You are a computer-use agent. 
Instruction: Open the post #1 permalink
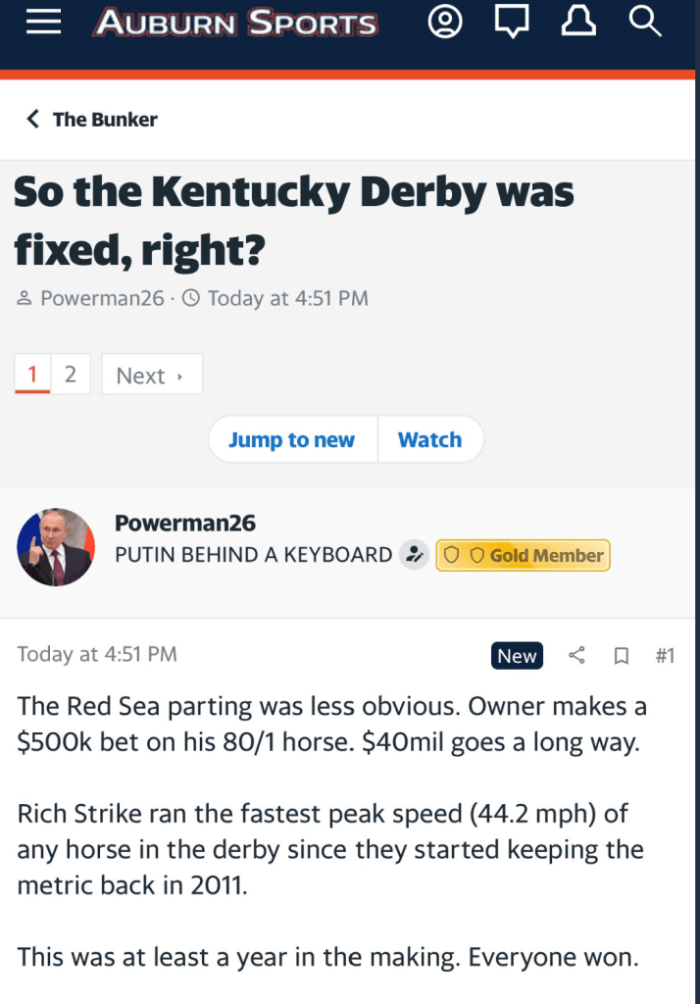coord(664,656)
